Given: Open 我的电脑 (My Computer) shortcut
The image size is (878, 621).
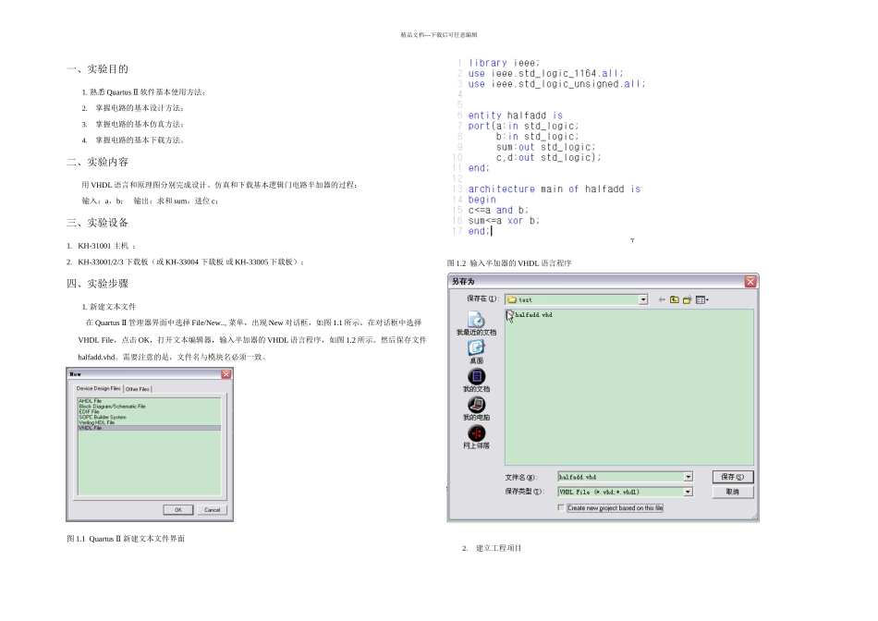Looking at the screenshot, I should coord(476,408).
